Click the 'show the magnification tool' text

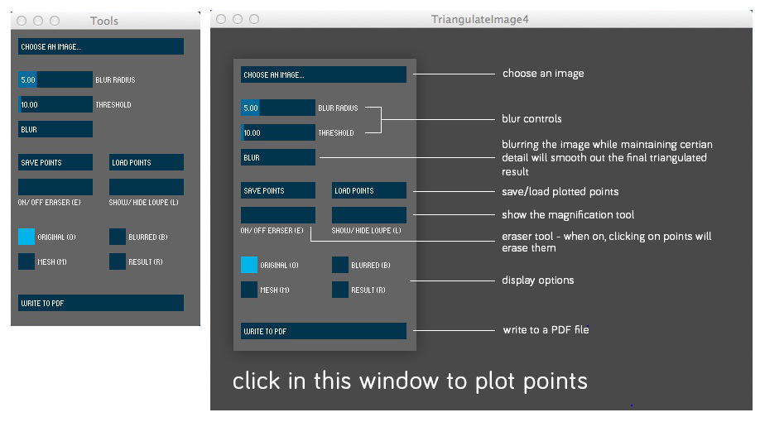click(x=568, y=214)
